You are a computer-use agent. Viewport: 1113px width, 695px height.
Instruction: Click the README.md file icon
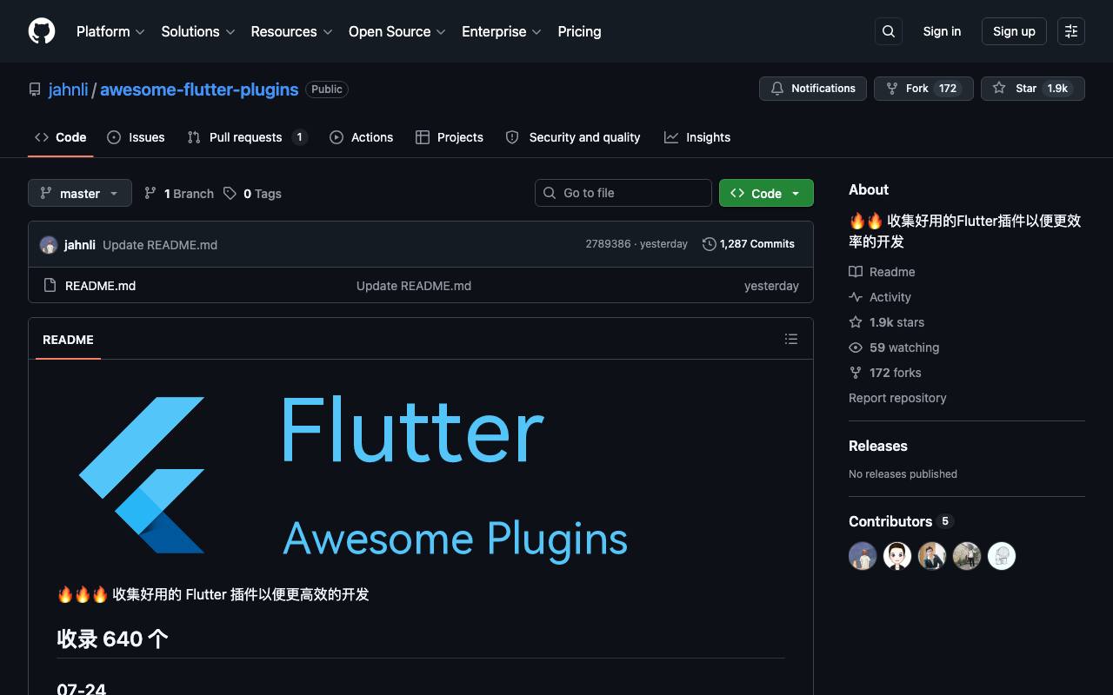tap(50, 286)
